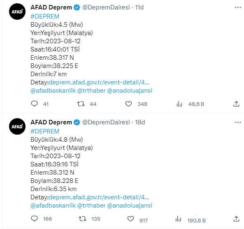Open more options for the 18d tweet
The height and width of the screenshot is (229, 244).
pos(238,122)
